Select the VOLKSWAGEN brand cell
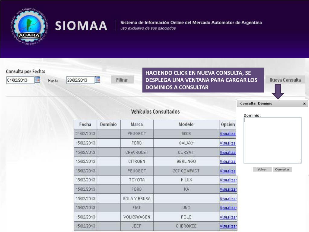Viewport: 309px width, 232px height. 137,217
